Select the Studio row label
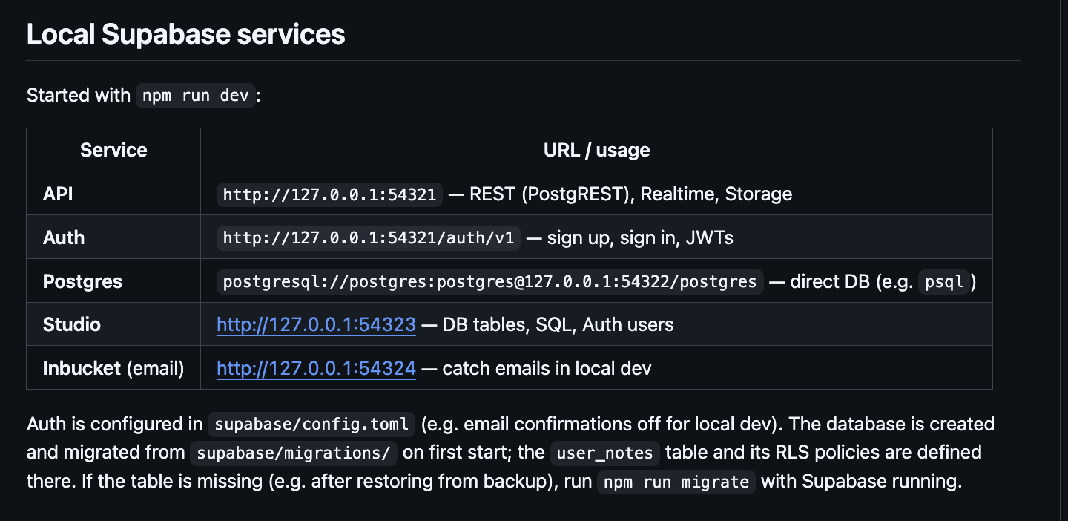Screen dimensions: 1068x521 (72, 324)
